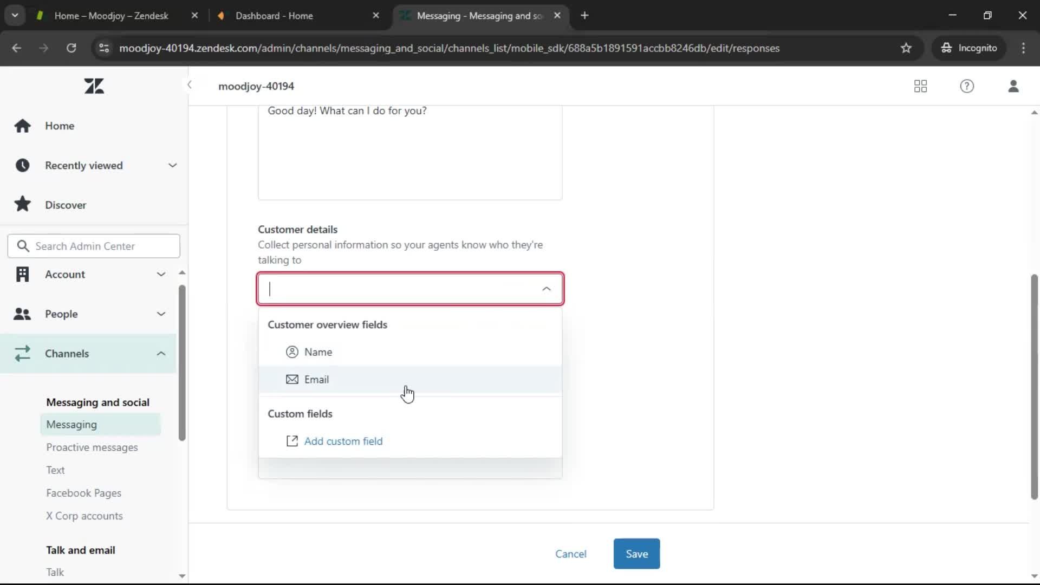This screenshot has width=1040, height=585.
Task: Open Facebook Pages
Action: [x=83, y=493]
